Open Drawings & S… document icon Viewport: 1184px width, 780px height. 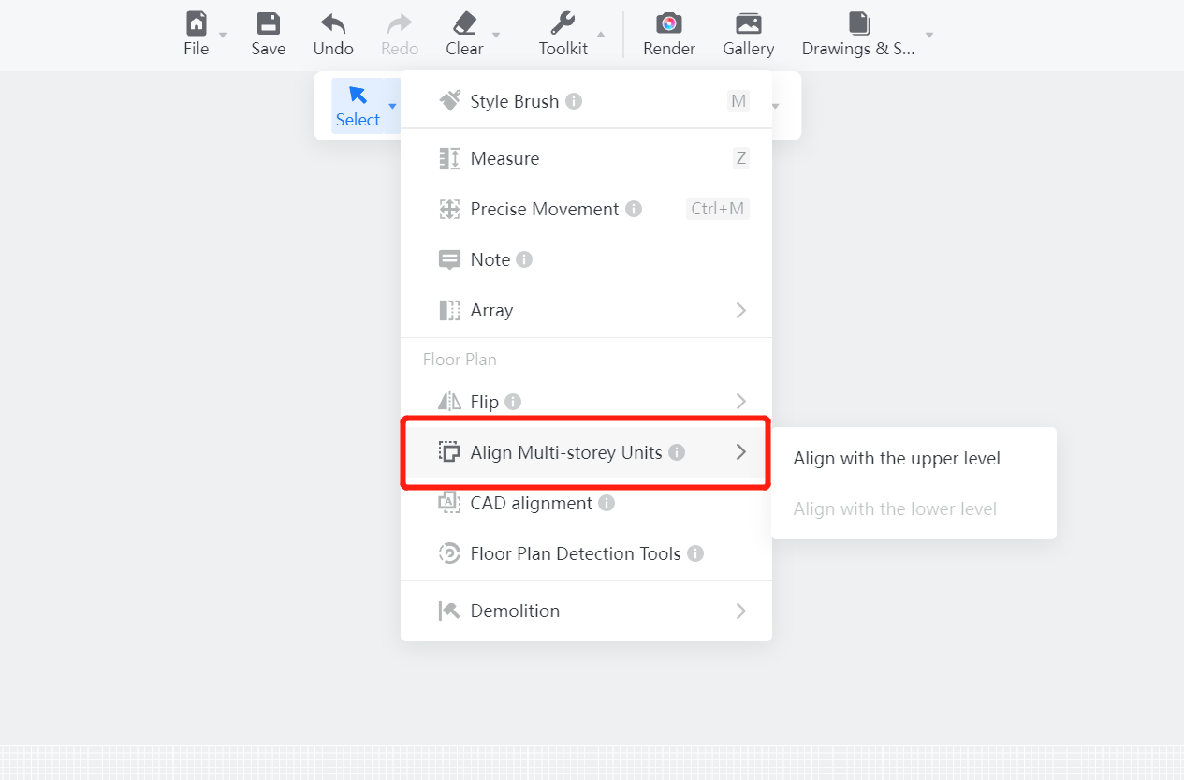click(859, 23)
